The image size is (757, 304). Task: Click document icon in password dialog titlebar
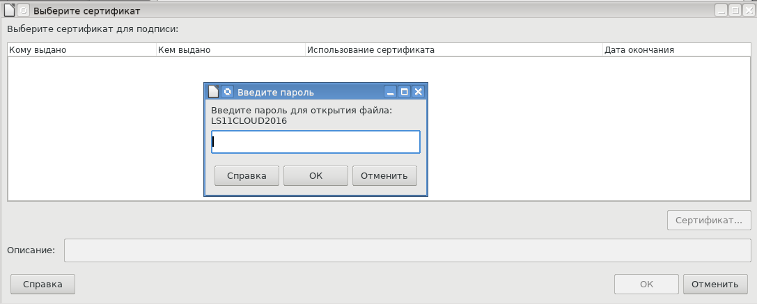[213, 92]
